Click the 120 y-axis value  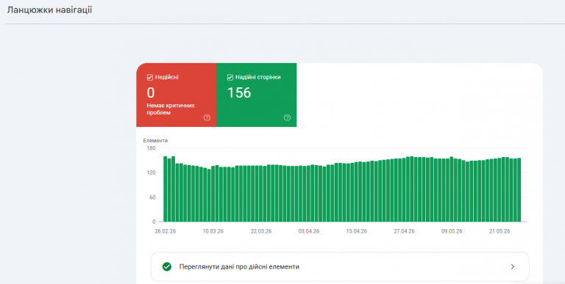tap(152, 172)
